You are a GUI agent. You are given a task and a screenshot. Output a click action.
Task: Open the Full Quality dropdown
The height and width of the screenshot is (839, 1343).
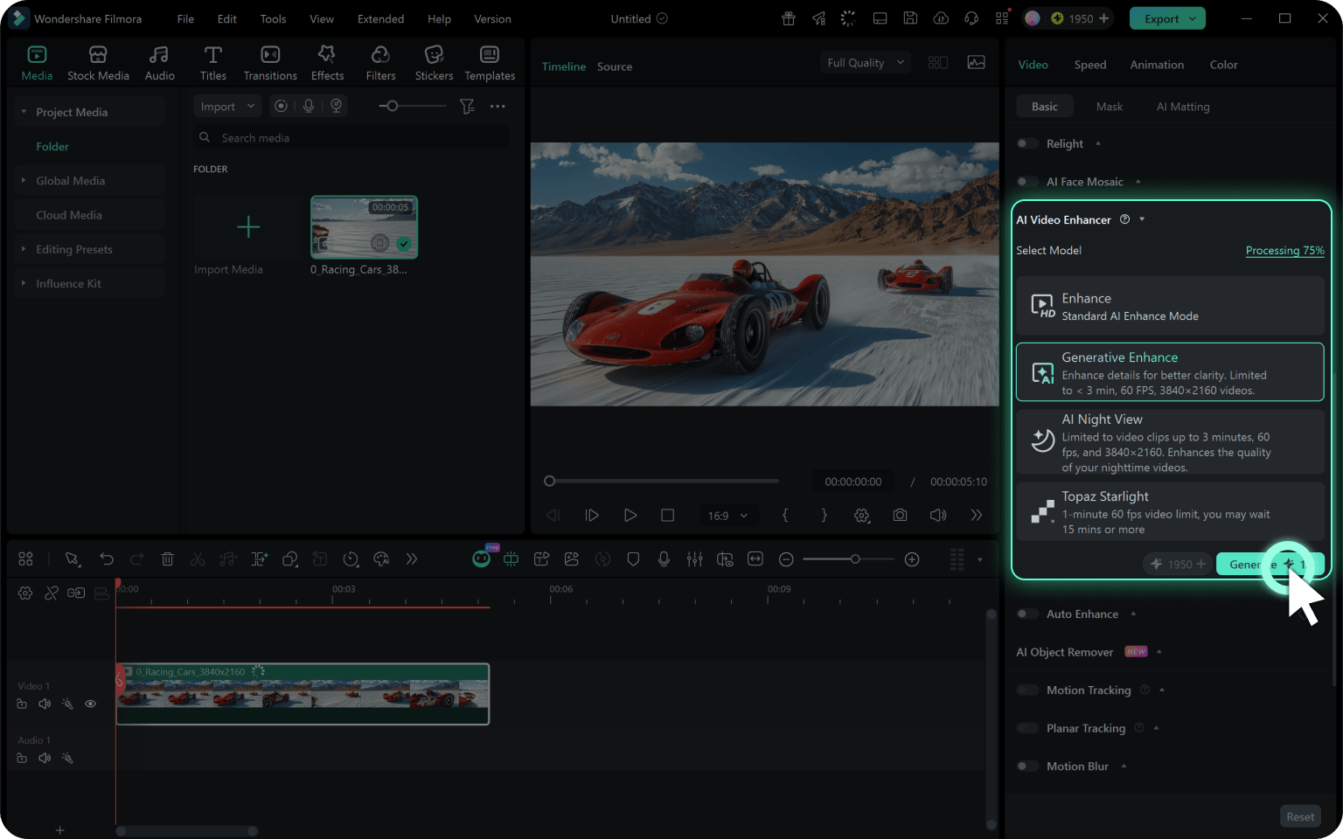click(866, 63)
